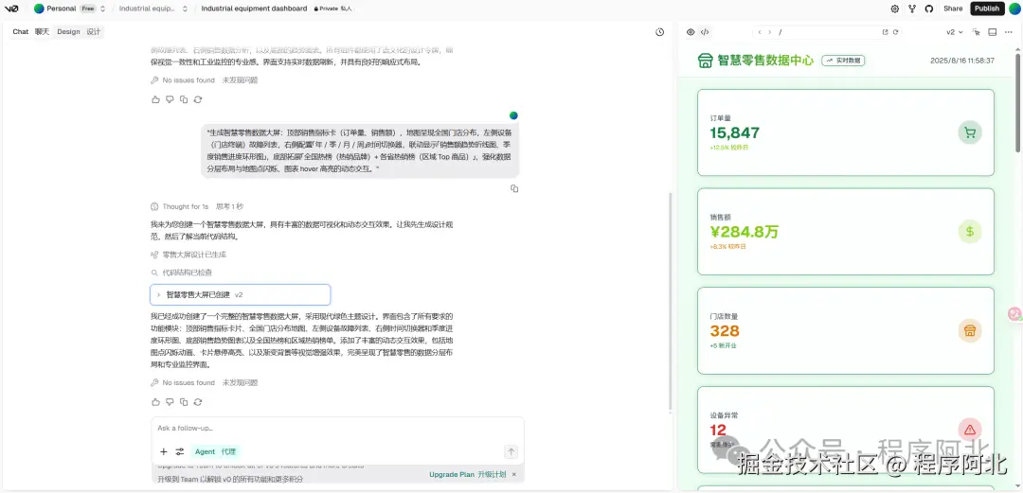The image size is (1023, 493).
Task: Click the Share button
Action: (953, 9)
